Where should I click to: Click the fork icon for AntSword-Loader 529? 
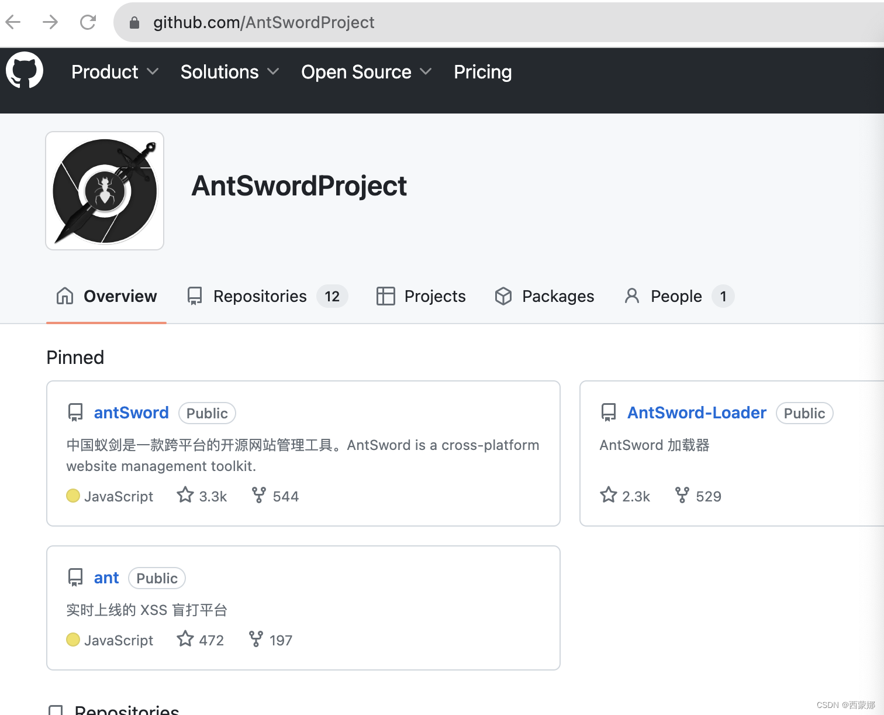682,495
